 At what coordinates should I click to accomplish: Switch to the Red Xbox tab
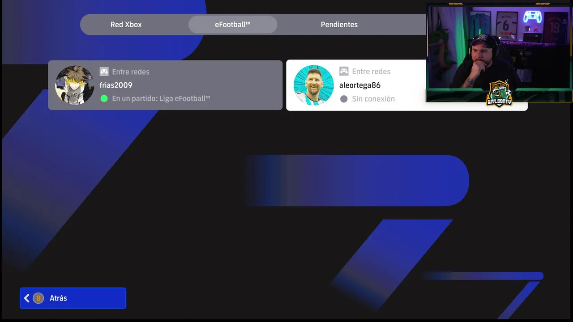click(x=126, y=25)
